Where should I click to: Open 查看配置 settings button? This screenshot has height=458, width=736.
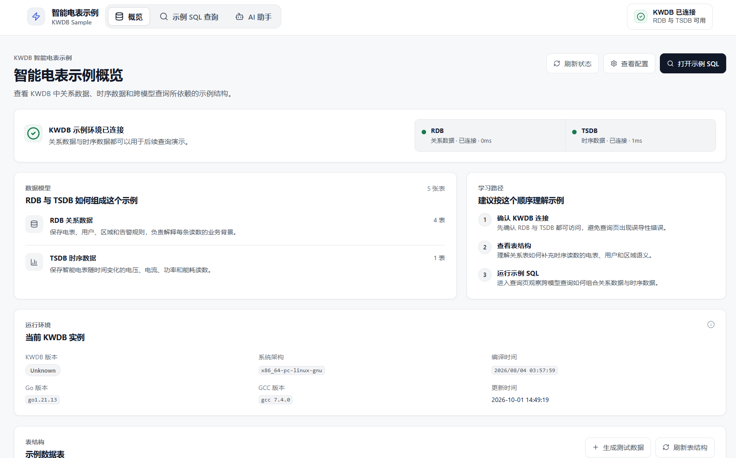629,64
